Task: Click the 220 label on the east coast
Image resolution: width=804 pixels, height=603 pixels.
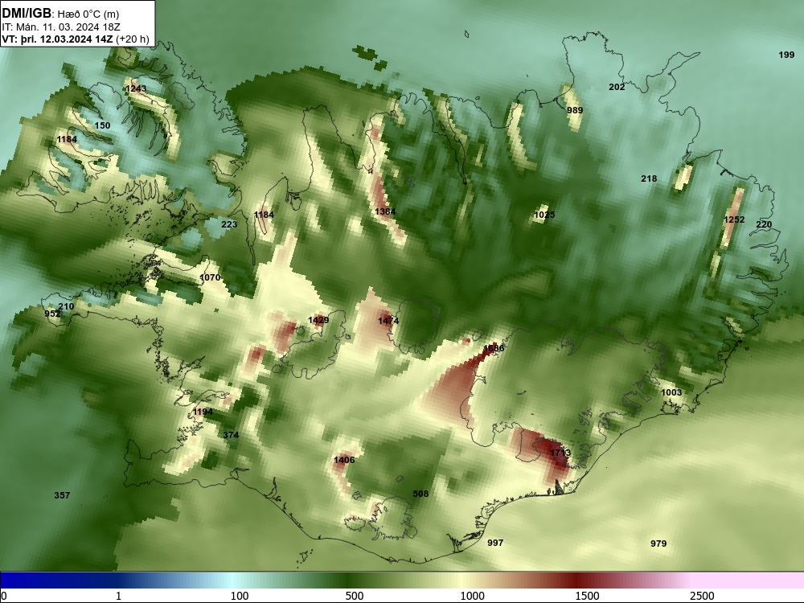Action: pos(764,224)
